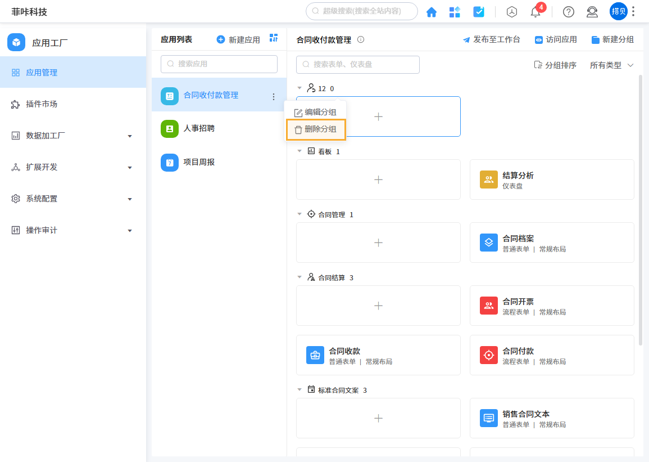This screenshot has height=462, width=649.
Task: Click the apps grid icon beside the home icon
Action: [455, 11]
